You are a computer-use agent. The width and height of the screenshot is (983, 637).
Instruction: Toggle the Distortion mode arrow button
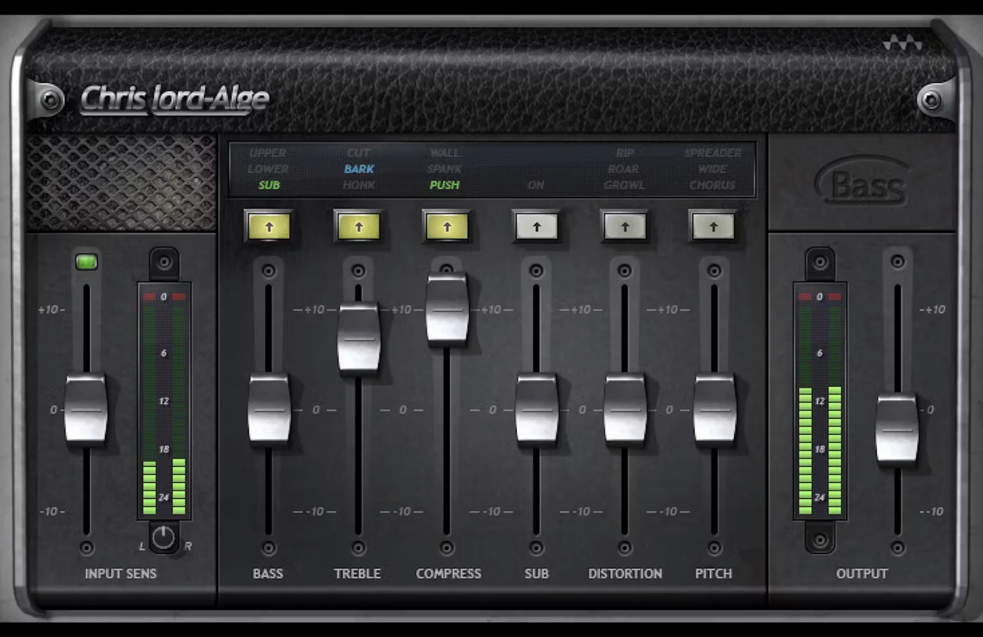tap(625, 227)
